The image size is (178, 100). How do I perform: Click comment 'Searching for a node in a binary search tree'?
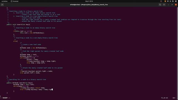pyautogui.click(x=28, y=80)
